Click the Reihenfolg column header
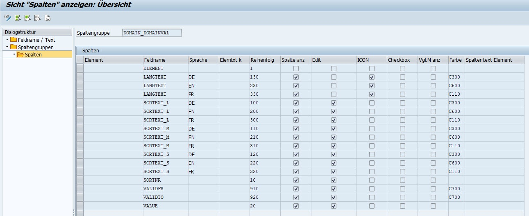529x216 pixels. point(264,60)
